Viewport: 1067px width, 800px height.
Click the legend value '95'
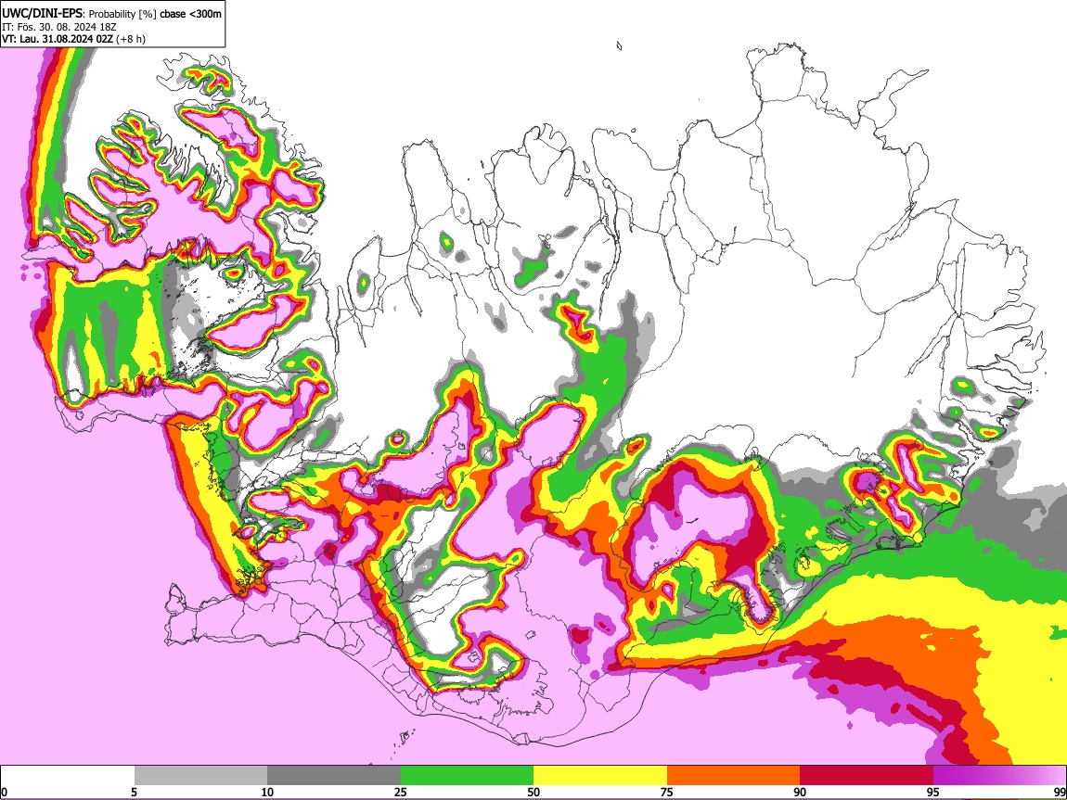[x=933, y=792]
